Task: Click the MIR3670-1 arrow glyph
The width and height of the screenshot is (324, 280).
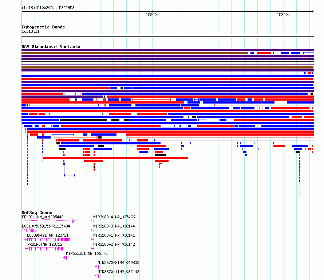Action: pyautogui.click(x=97, y=276)
